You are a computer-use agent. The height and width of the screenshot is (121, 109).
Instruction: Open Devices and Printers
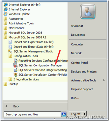click(84, 71)
